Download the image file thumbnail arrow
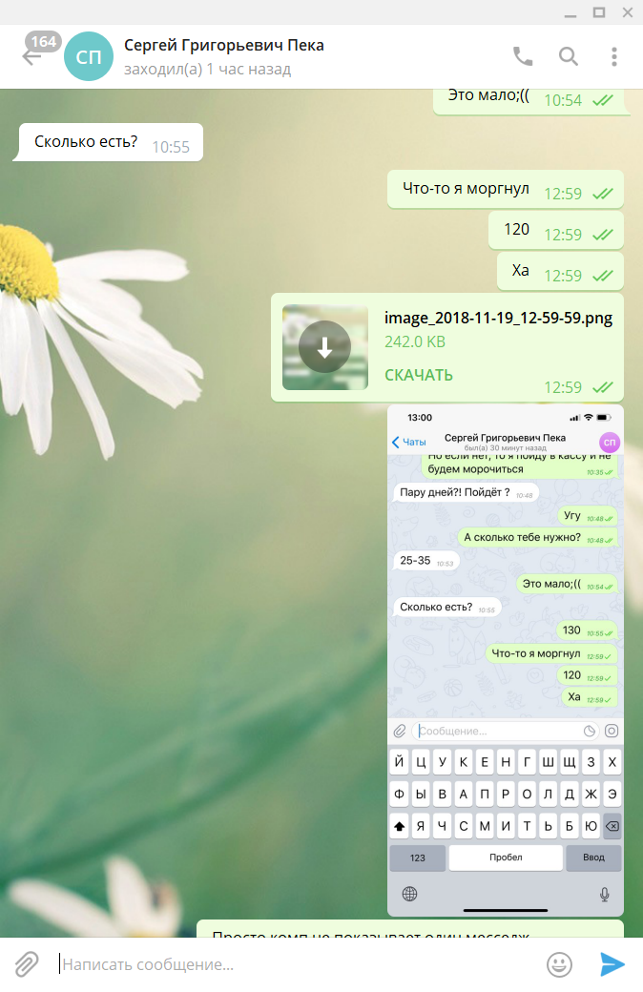 pyautogui.click(x=324, y=346)
